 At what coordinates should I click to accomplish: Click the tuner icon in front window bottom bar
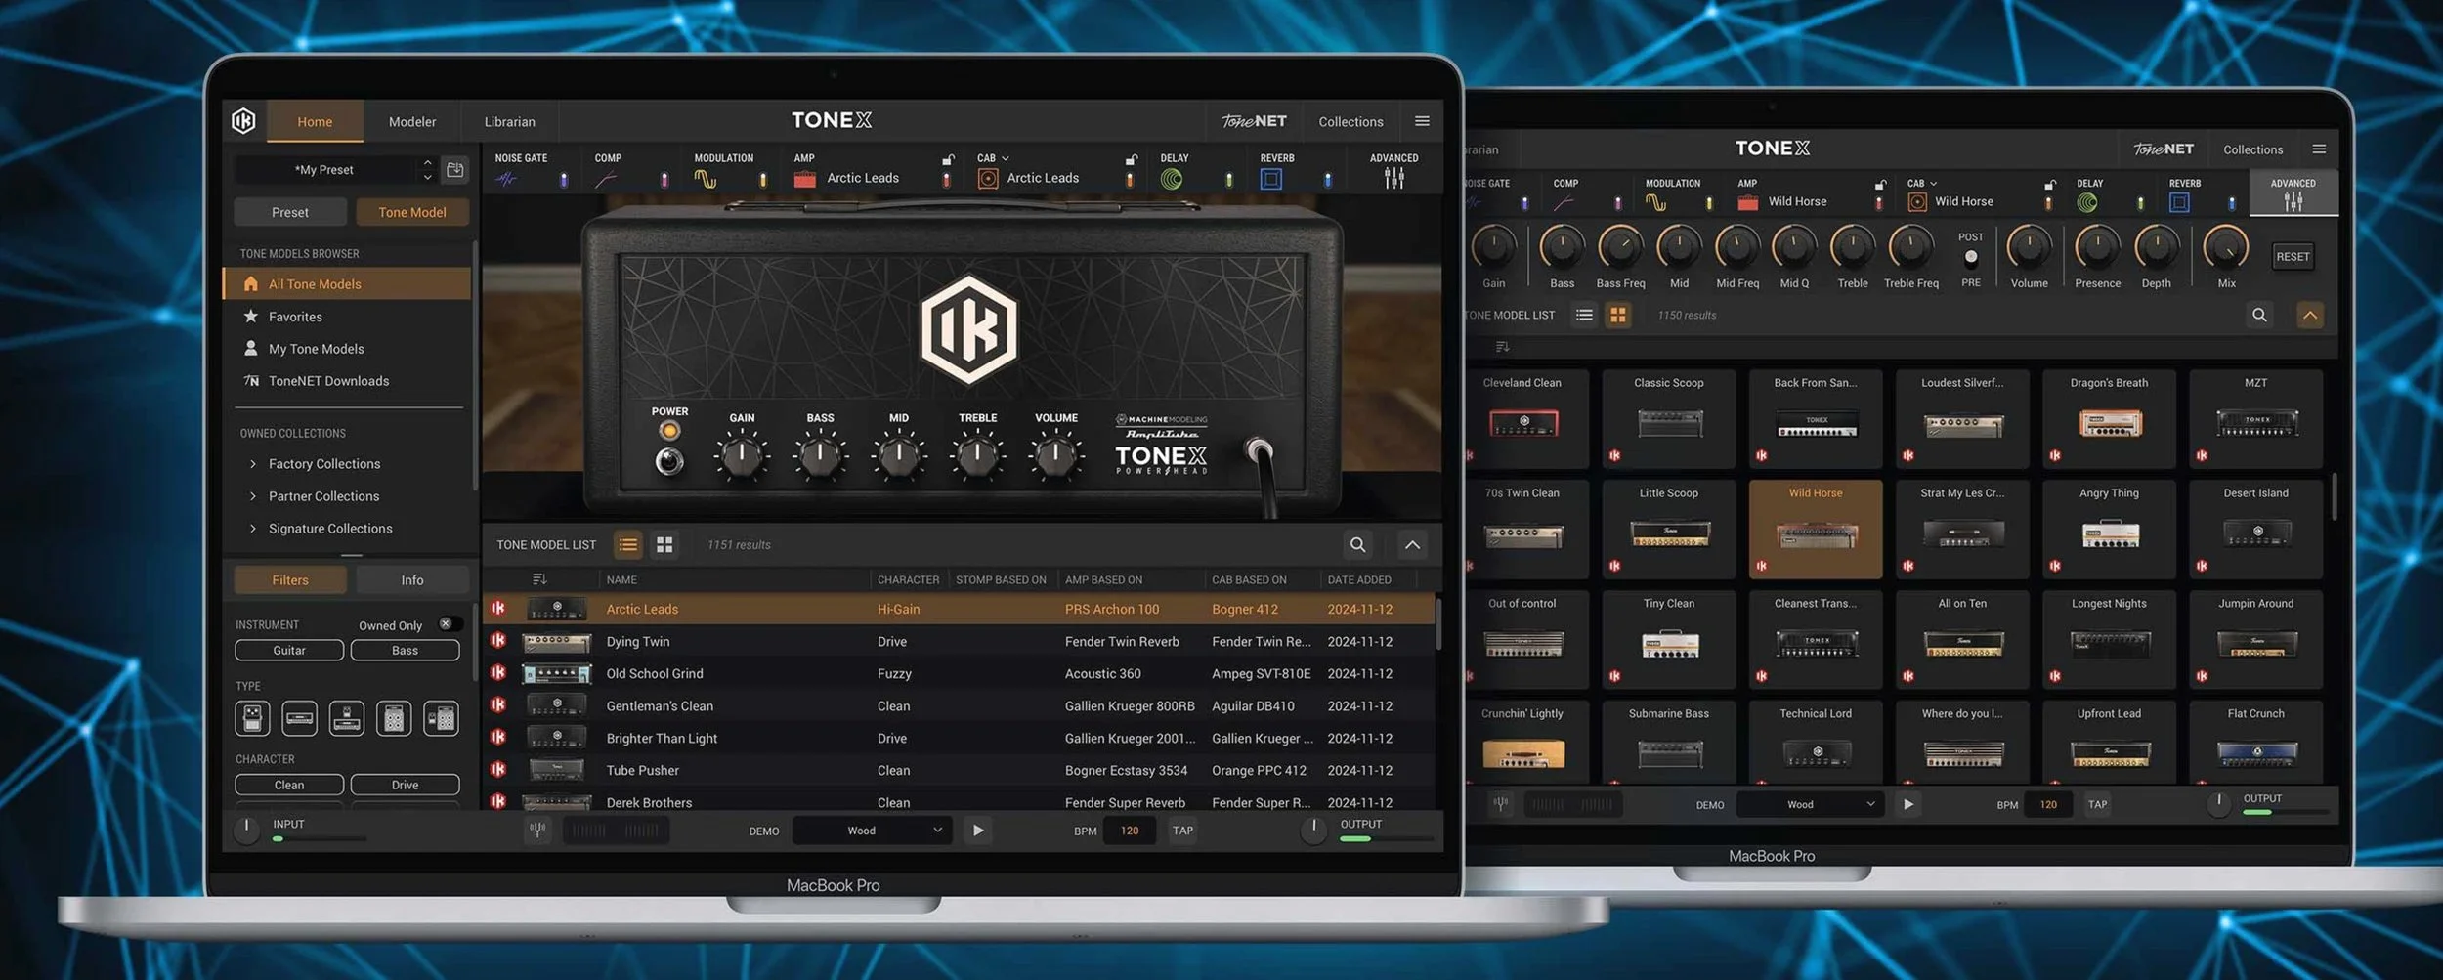pos(537,831)
